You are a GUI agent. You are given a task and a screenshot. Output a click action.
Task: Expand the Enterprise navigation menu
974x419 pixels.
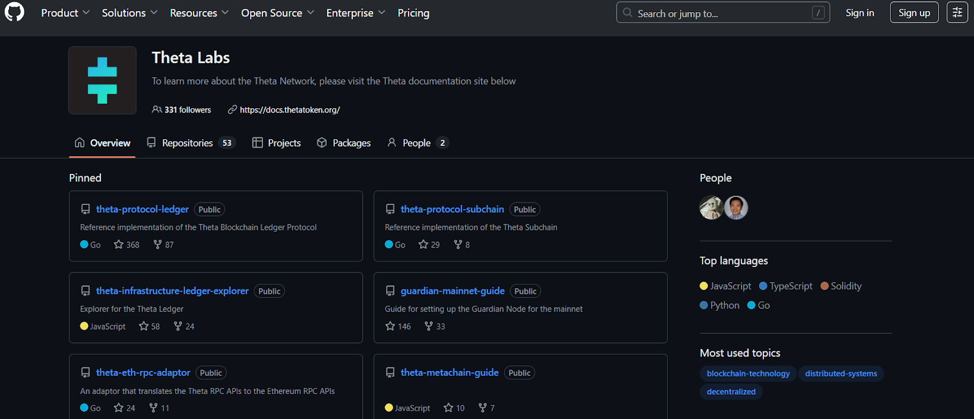[x=356, y=13]
